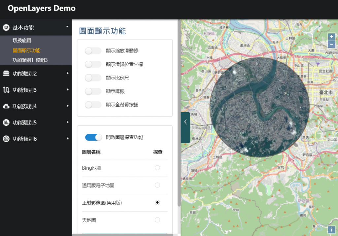Zoom in the map with plus button

[x=331, y=37]
